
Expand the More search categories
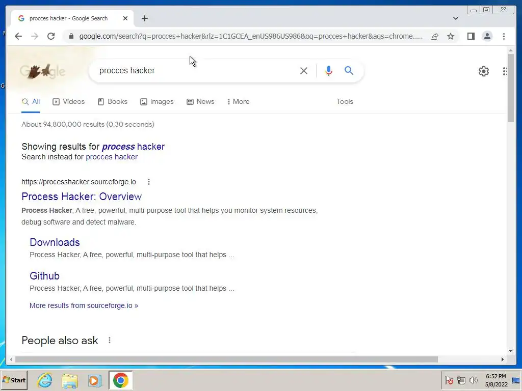(239, 102)
